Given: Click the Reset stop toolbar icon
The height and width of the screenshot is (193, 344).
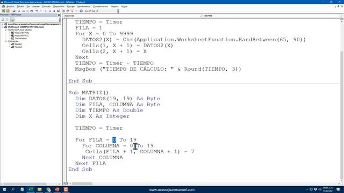Looking at the screenshot, I should pos(54,11).
